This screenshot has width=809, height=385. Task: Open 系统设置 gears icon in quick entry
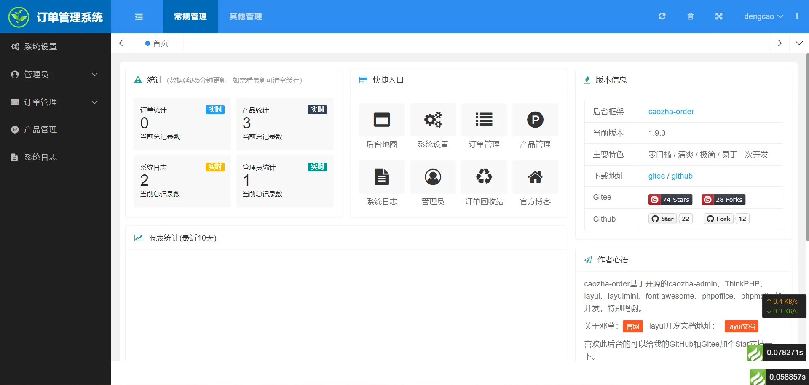433,120
